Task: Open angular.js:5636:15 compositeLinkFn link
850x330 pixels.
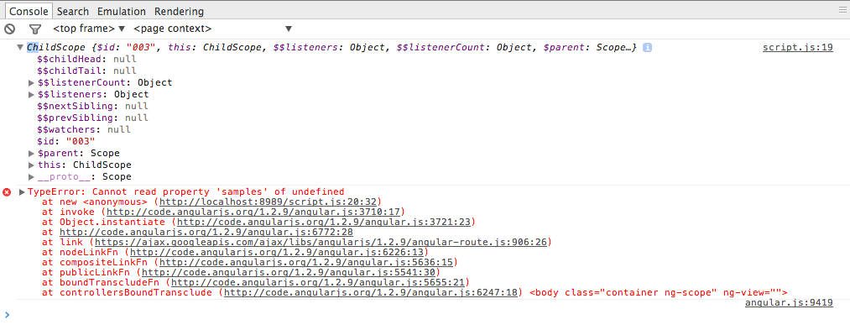Action: click(306, 263)
